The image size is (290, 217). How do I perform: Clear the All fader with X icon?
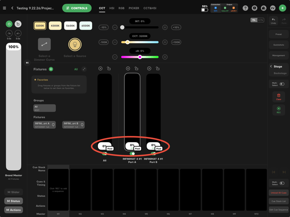[100, 69]
